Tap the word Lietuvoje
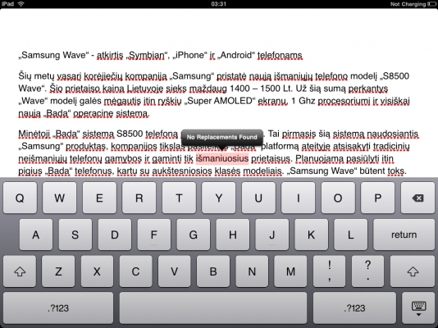The image size is (438, 328). coord(145,89)
